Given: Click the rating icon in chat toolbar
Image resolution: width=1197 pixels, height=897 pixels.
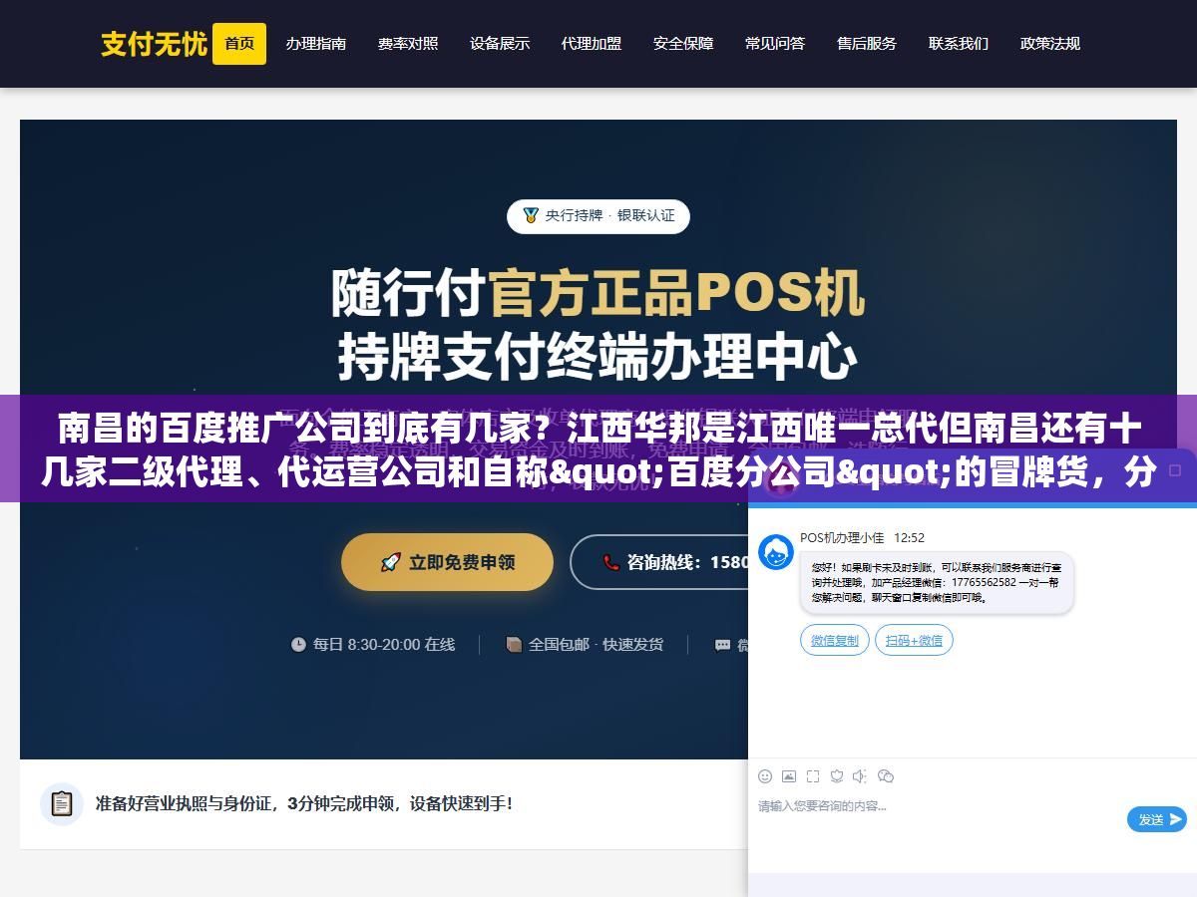Looking at the screenshot, I should pos(837,776).
